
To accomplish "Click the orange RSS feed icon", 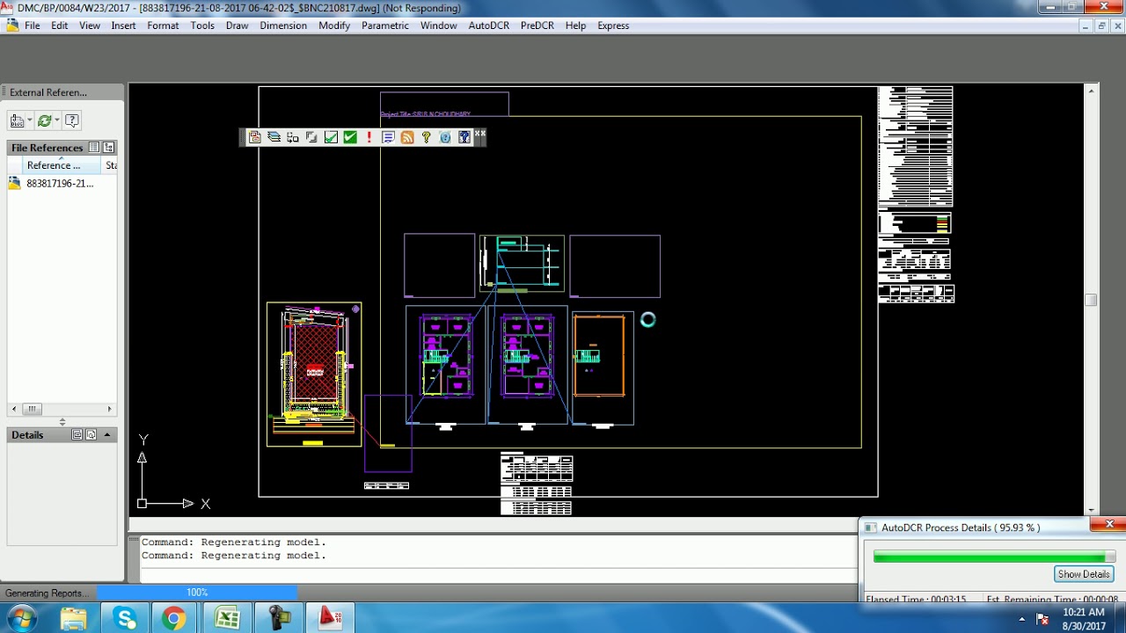I will 407,137.
